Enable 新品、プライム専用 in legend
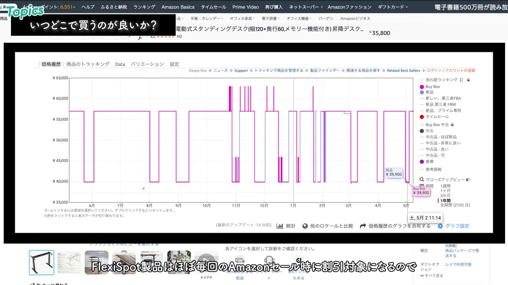This screenshot has width=508, height=285. click(440, 111)
